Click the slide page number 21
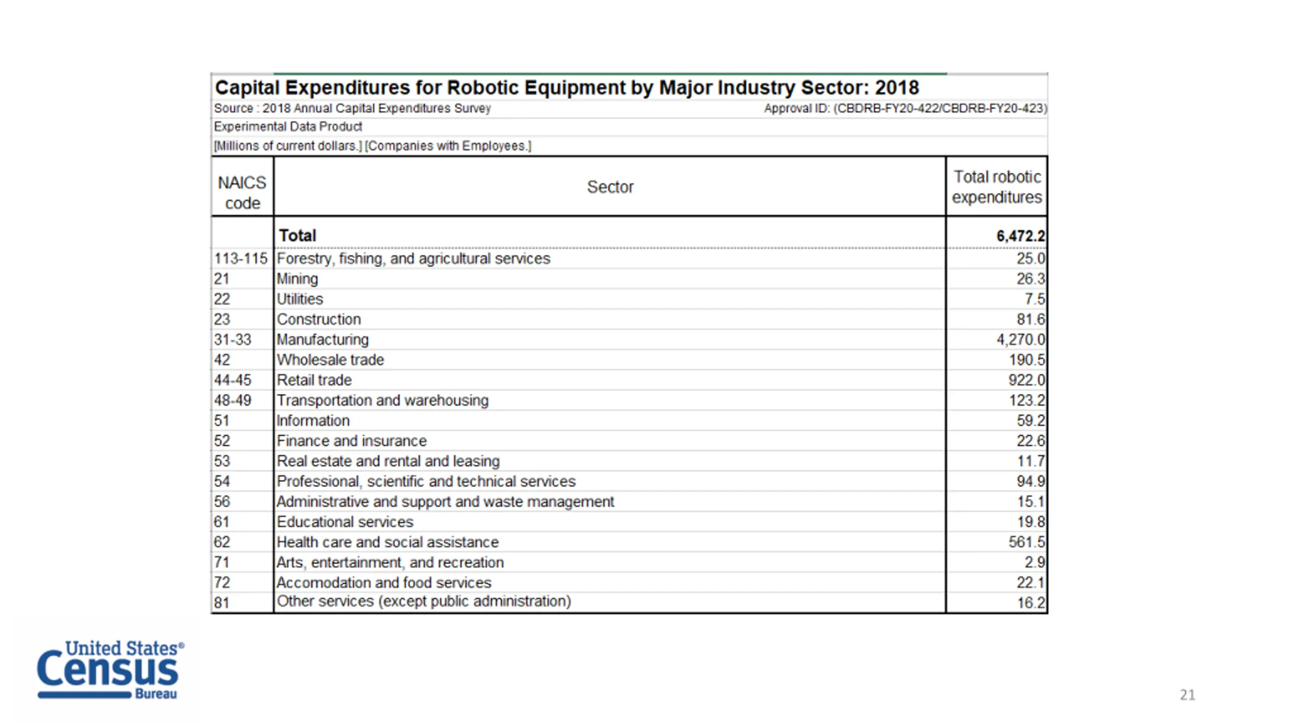The image size is (1295, 728). pyautogui.click(x=1187, y=695)
